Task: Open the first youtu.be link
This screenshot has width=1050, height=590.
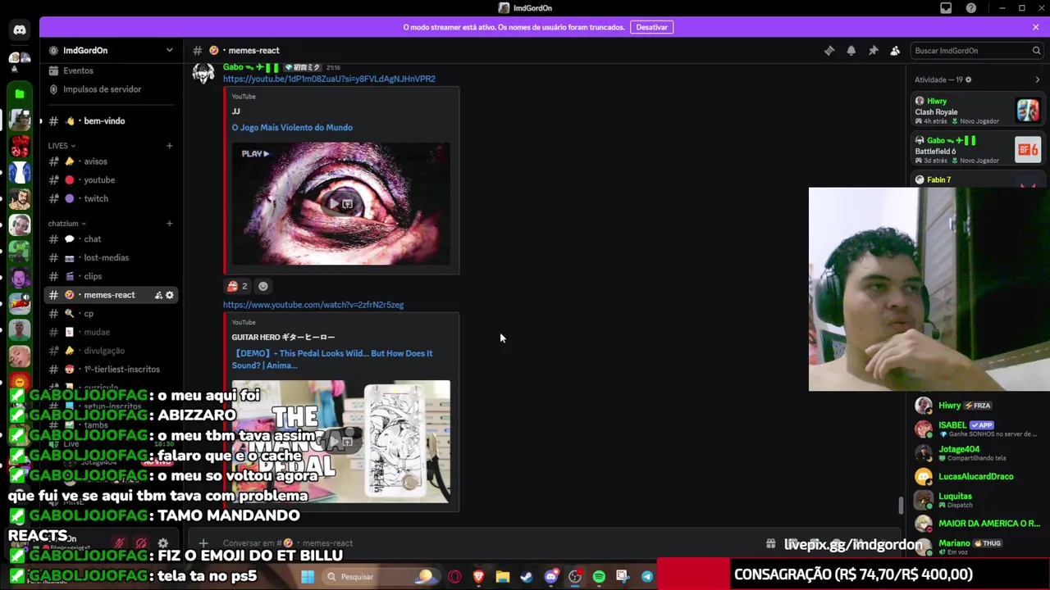Action: click(329, 79)
